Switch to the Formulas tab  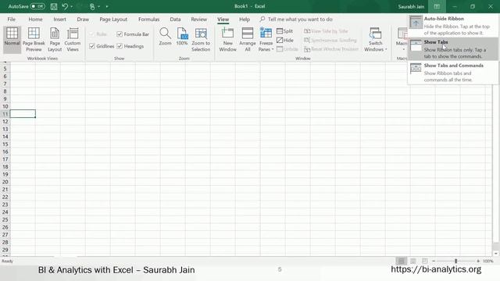pos(148,19)
